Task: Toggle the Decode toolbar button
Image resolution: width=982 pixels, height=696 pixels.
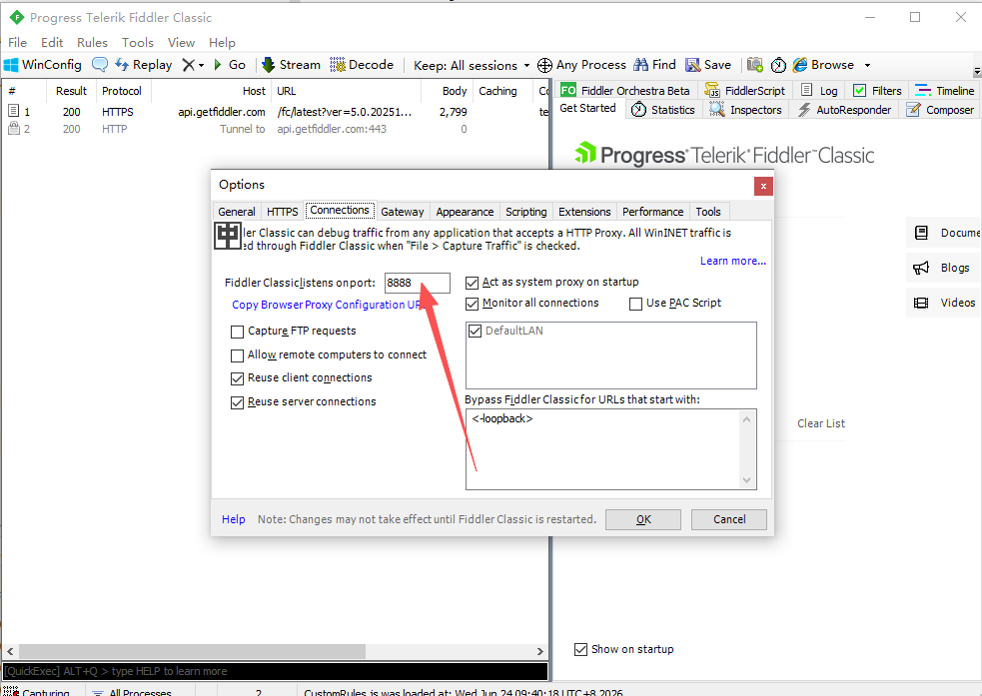Action: click(362, 65)
